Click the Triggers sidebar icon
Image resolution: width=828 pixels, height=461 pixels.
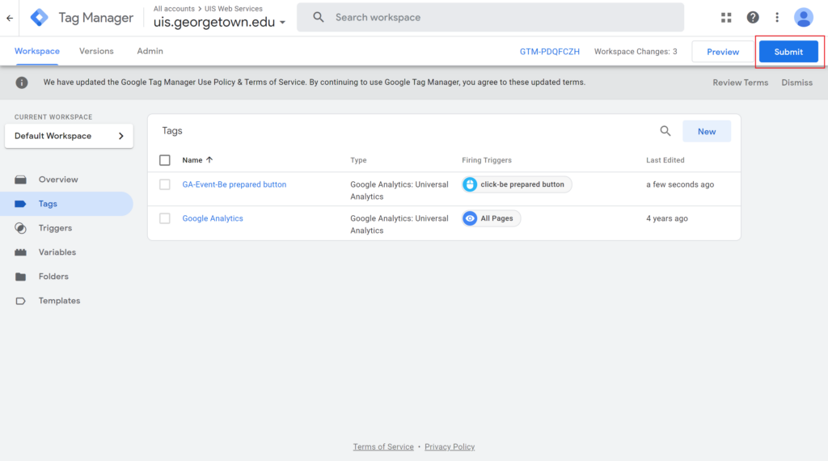(x=20, y=228)
